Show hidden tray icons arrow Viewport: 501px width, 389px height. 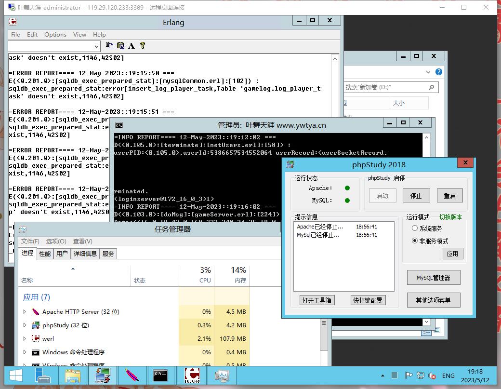(382, 376)
